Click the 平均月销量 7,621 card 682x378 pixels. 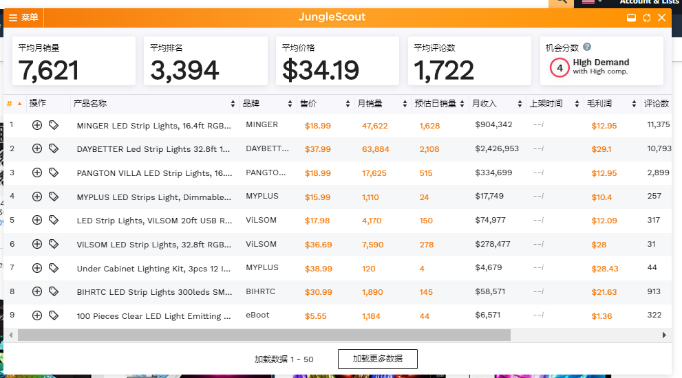pyautogui.click(x=74, y=61)
